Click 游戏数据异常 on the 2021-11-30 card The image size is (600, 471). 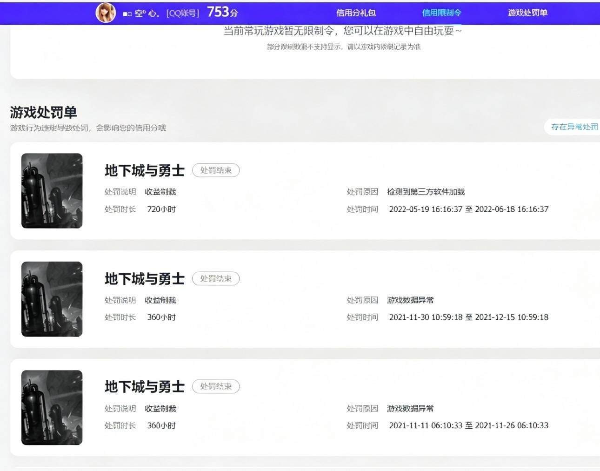[x=410, y=300]
